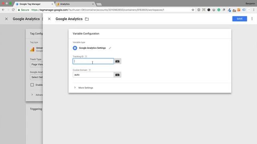Image resolution: width=257 pixels, height=144 pixels.
Task: Click the black circle extension icon
Action: pos(209,10)
